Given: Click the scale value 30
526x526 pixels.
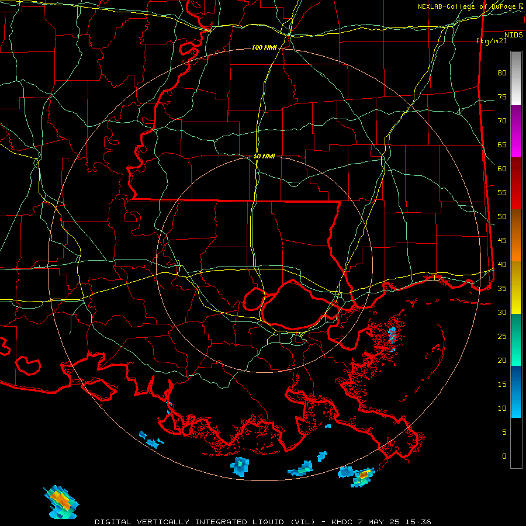Looking at the screenshot, I should 502,313.
